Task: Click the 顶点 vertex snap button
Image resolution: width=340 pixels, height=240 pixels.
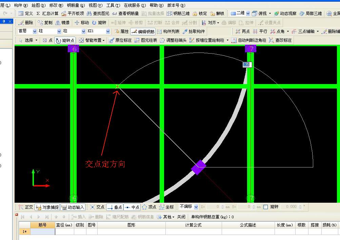Action: tap(149, 207)
